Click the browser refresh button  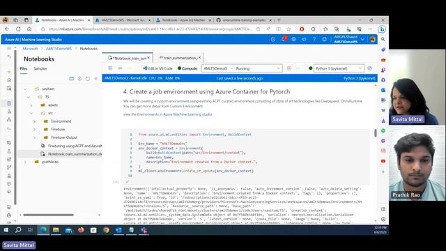pyautogui.click(x=18, y=29)
